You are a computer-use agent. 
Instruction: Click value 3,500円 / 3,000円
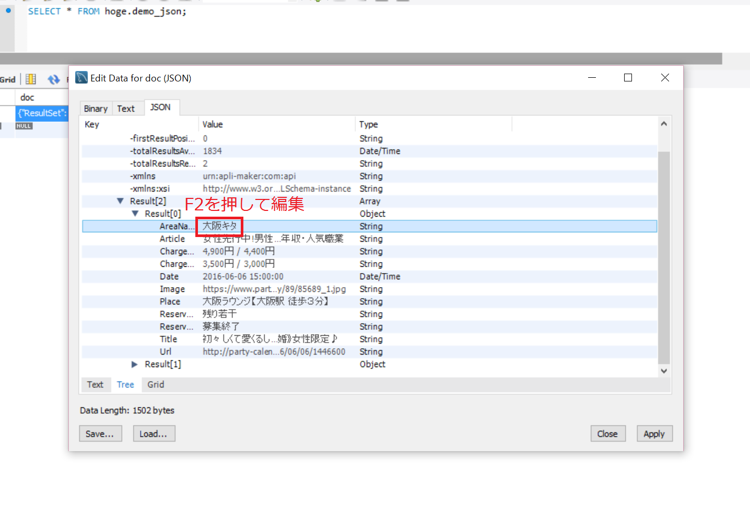[x=239, y=264]
